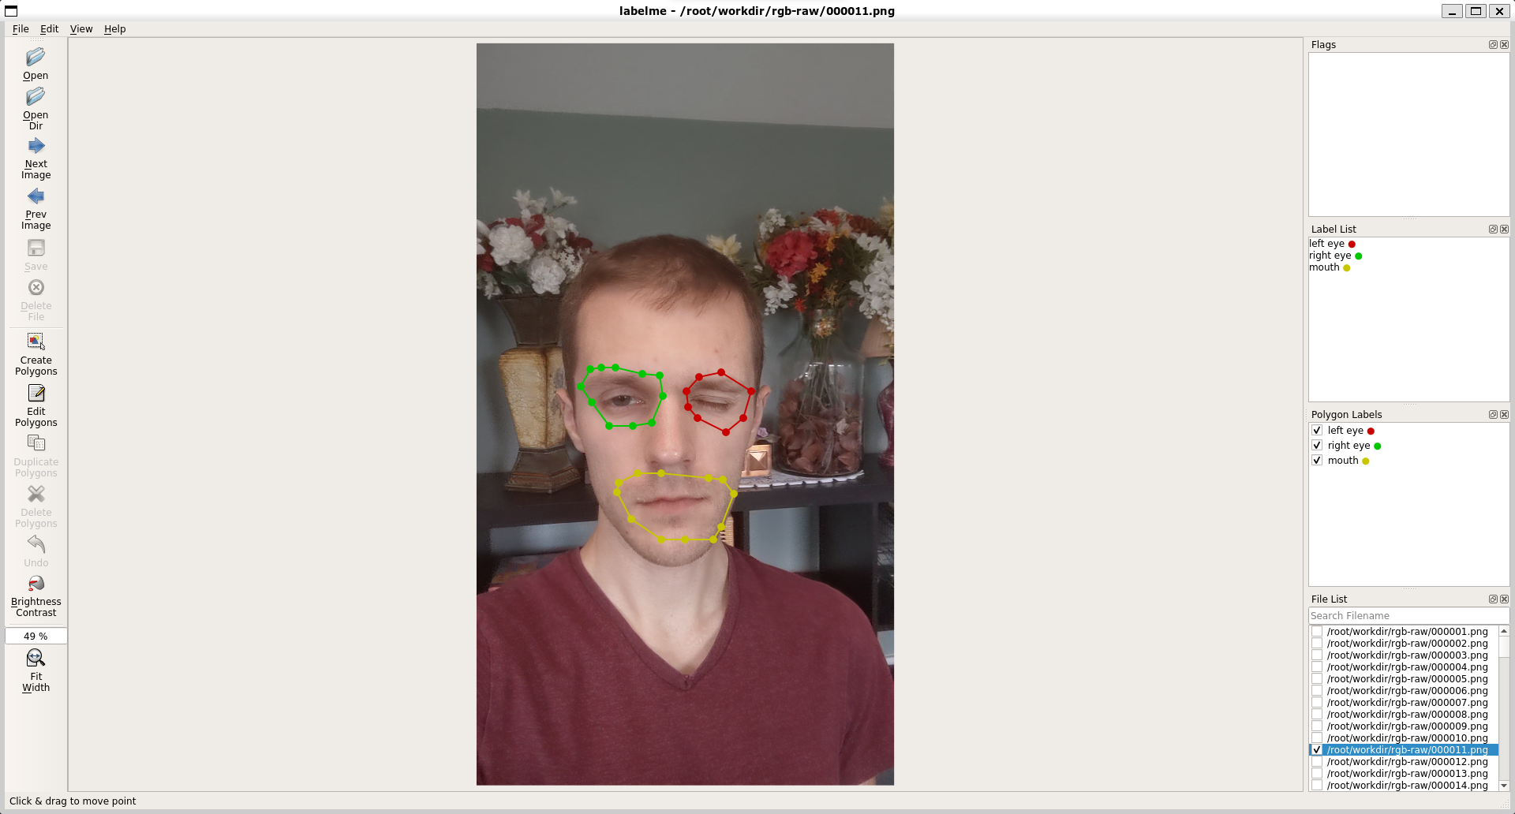Float the Label List panel
The height and width of the screenshot is (814, 1515).
[x=1493, y=230]
